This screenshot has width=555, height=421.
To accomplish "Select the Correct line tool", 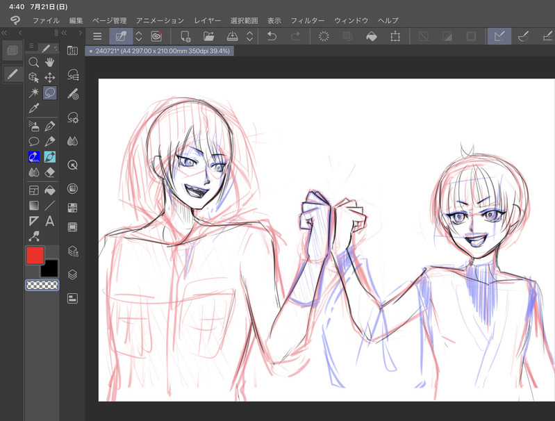I will coord(34,236).
